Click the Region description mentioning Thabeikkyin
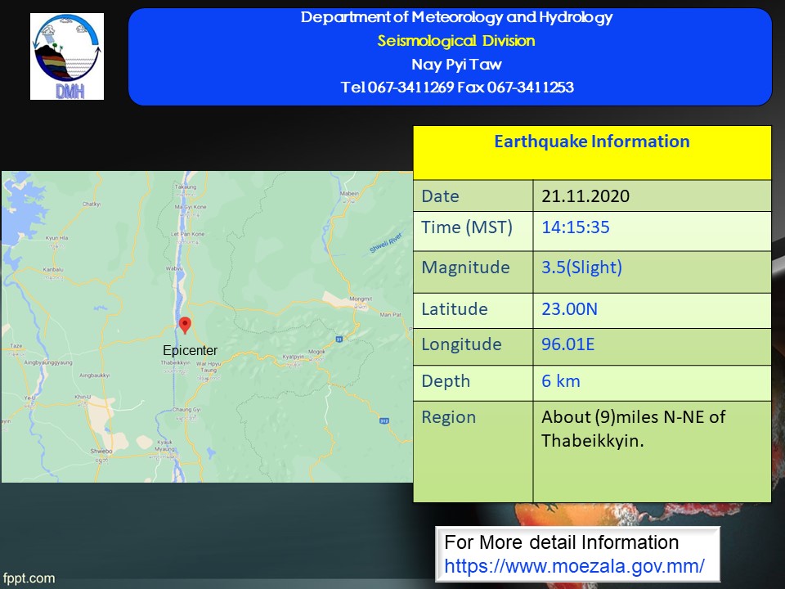 coord(633,429)
